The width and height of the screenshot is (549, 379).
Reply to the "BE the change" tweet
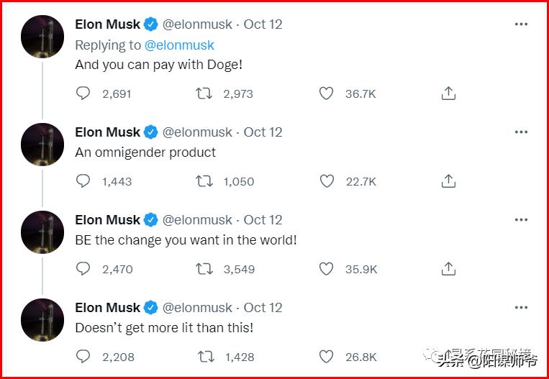[83, 269]
